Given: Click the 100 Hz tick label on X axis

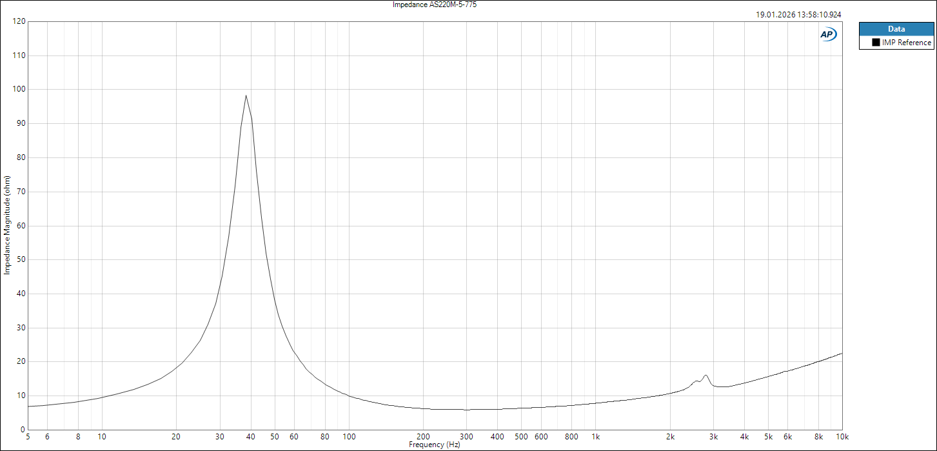Looking at the screenshot, I should coord(348,437).
